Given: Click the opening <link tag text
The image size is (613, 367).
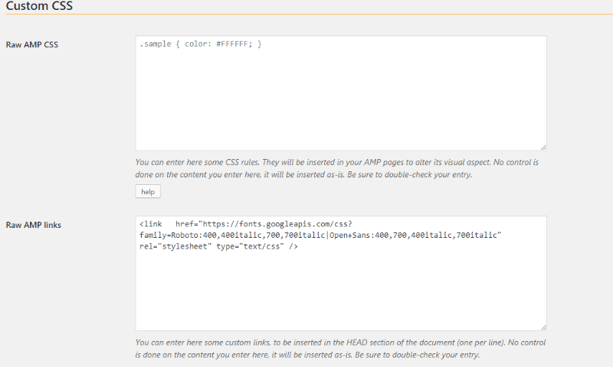Looking at the screenshot, I should [150, 224].
